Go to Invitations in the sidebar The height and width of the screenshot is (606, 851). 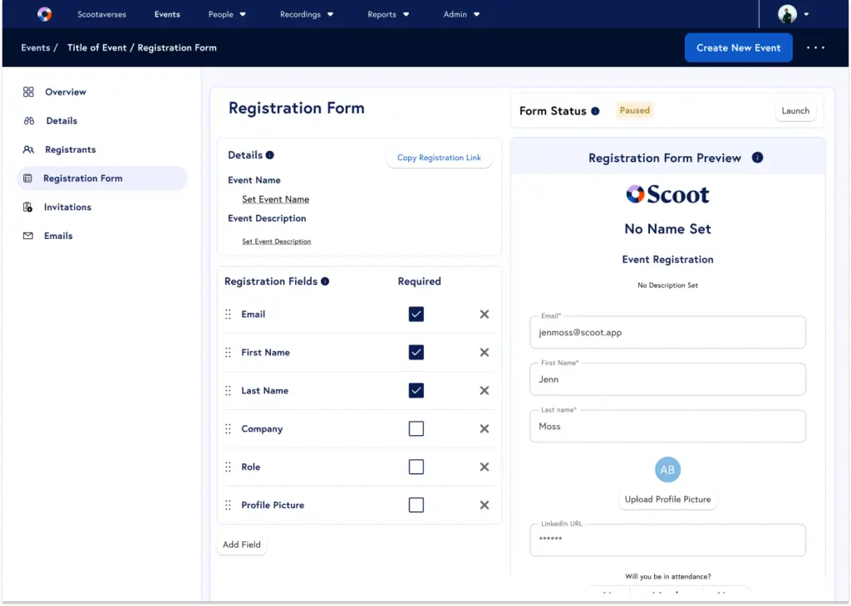67,208
